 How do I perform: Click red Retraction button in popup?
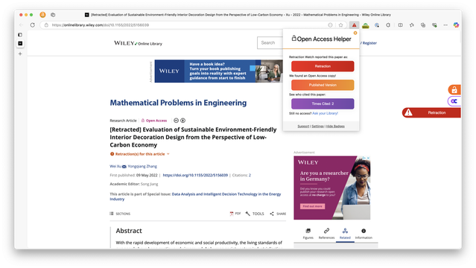[323, 66]
